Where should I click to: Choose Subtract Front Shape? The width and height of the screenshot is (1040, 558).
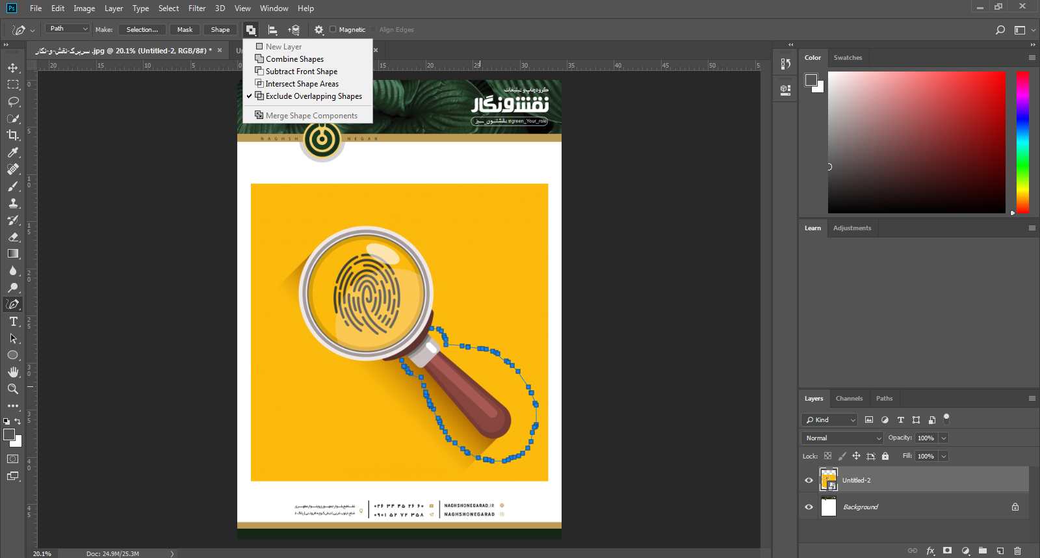pyautogui.click(x=302, y=72)
